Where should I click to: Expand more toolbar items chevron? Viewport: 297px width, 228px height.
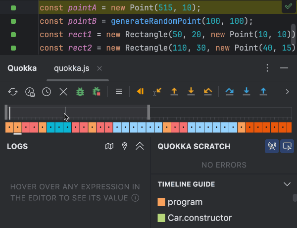287,92
